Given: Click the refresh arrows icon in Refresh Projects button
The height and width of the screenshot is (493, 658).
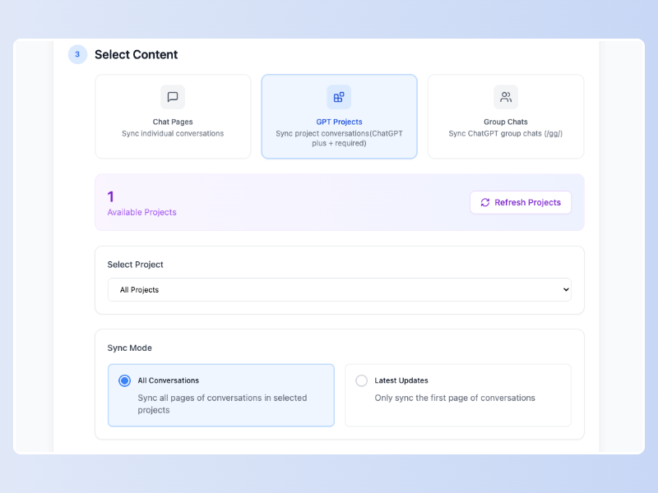Looking at the screenshot, I should (485, 202).
